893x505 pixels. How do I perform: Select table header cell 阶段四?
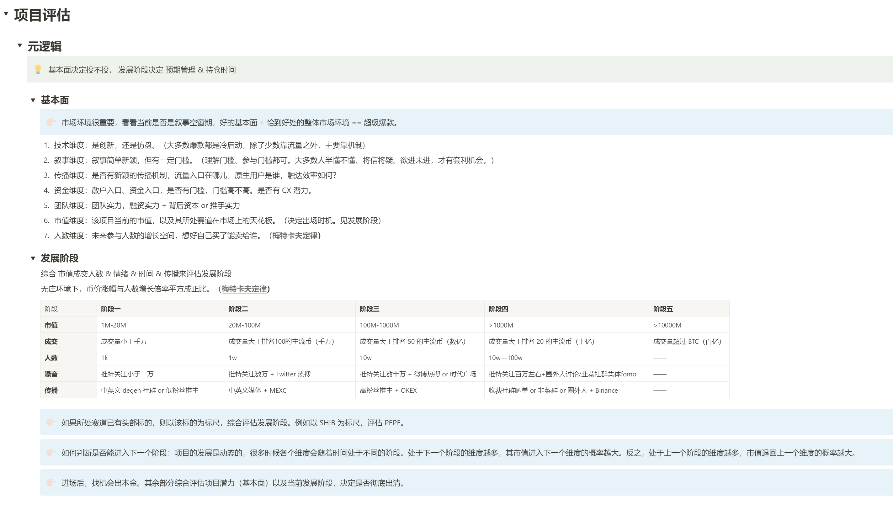pos(566,309)
